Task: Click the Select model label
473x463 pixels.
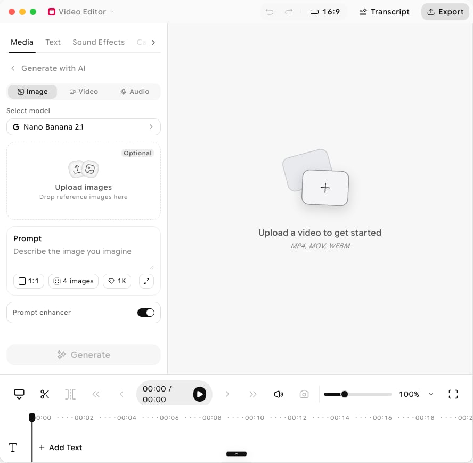Action: click(x=28, y=111)
